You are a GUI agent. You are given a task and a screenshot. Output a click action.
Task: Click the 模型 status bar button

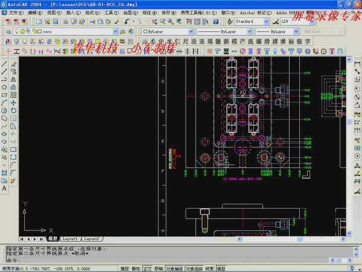tap(221, 268)
